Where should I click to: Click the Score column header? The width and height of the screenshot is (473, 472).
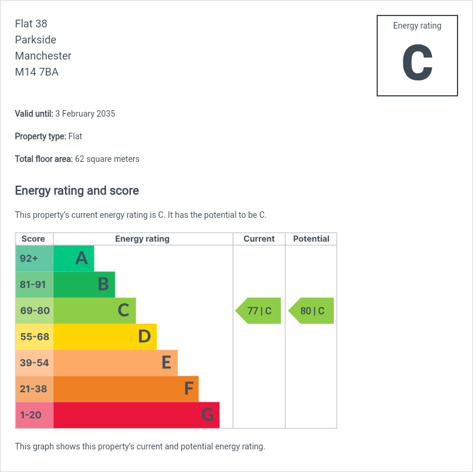point(33,239)
